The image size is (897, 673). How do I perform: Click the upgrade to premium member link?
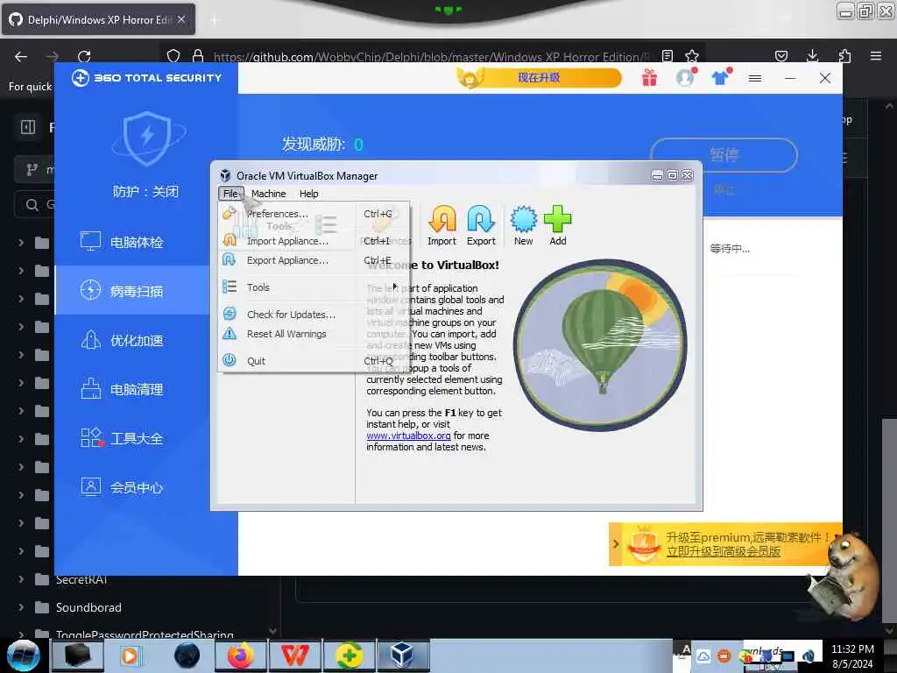click(723, 552)
